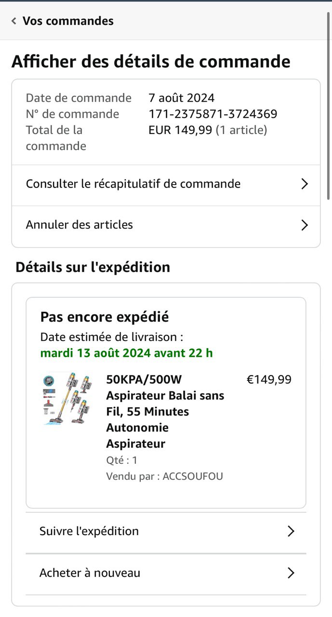Open Annuler des articles
This screenshot has height=617, width=332.
pyautogui.click(x=80, y=225)
